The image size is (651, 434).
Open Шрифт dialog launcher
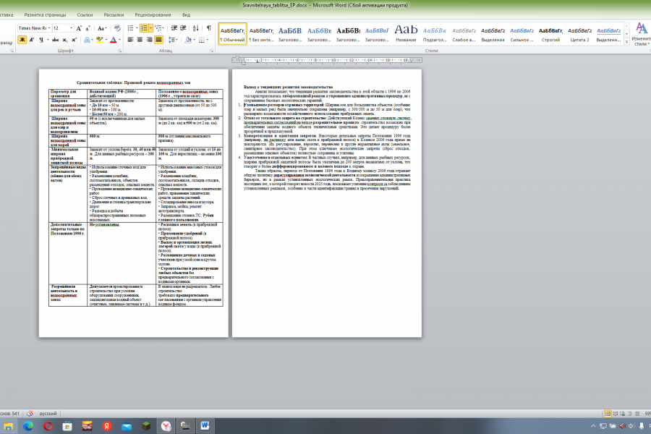tap(120, 51)
